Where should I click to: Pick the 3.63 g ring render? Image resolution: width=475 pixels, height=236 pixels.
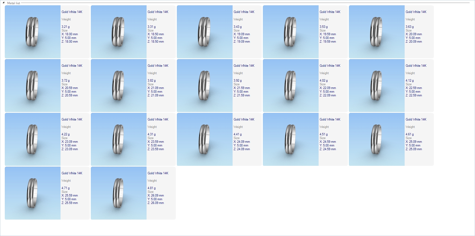(377, 32)
